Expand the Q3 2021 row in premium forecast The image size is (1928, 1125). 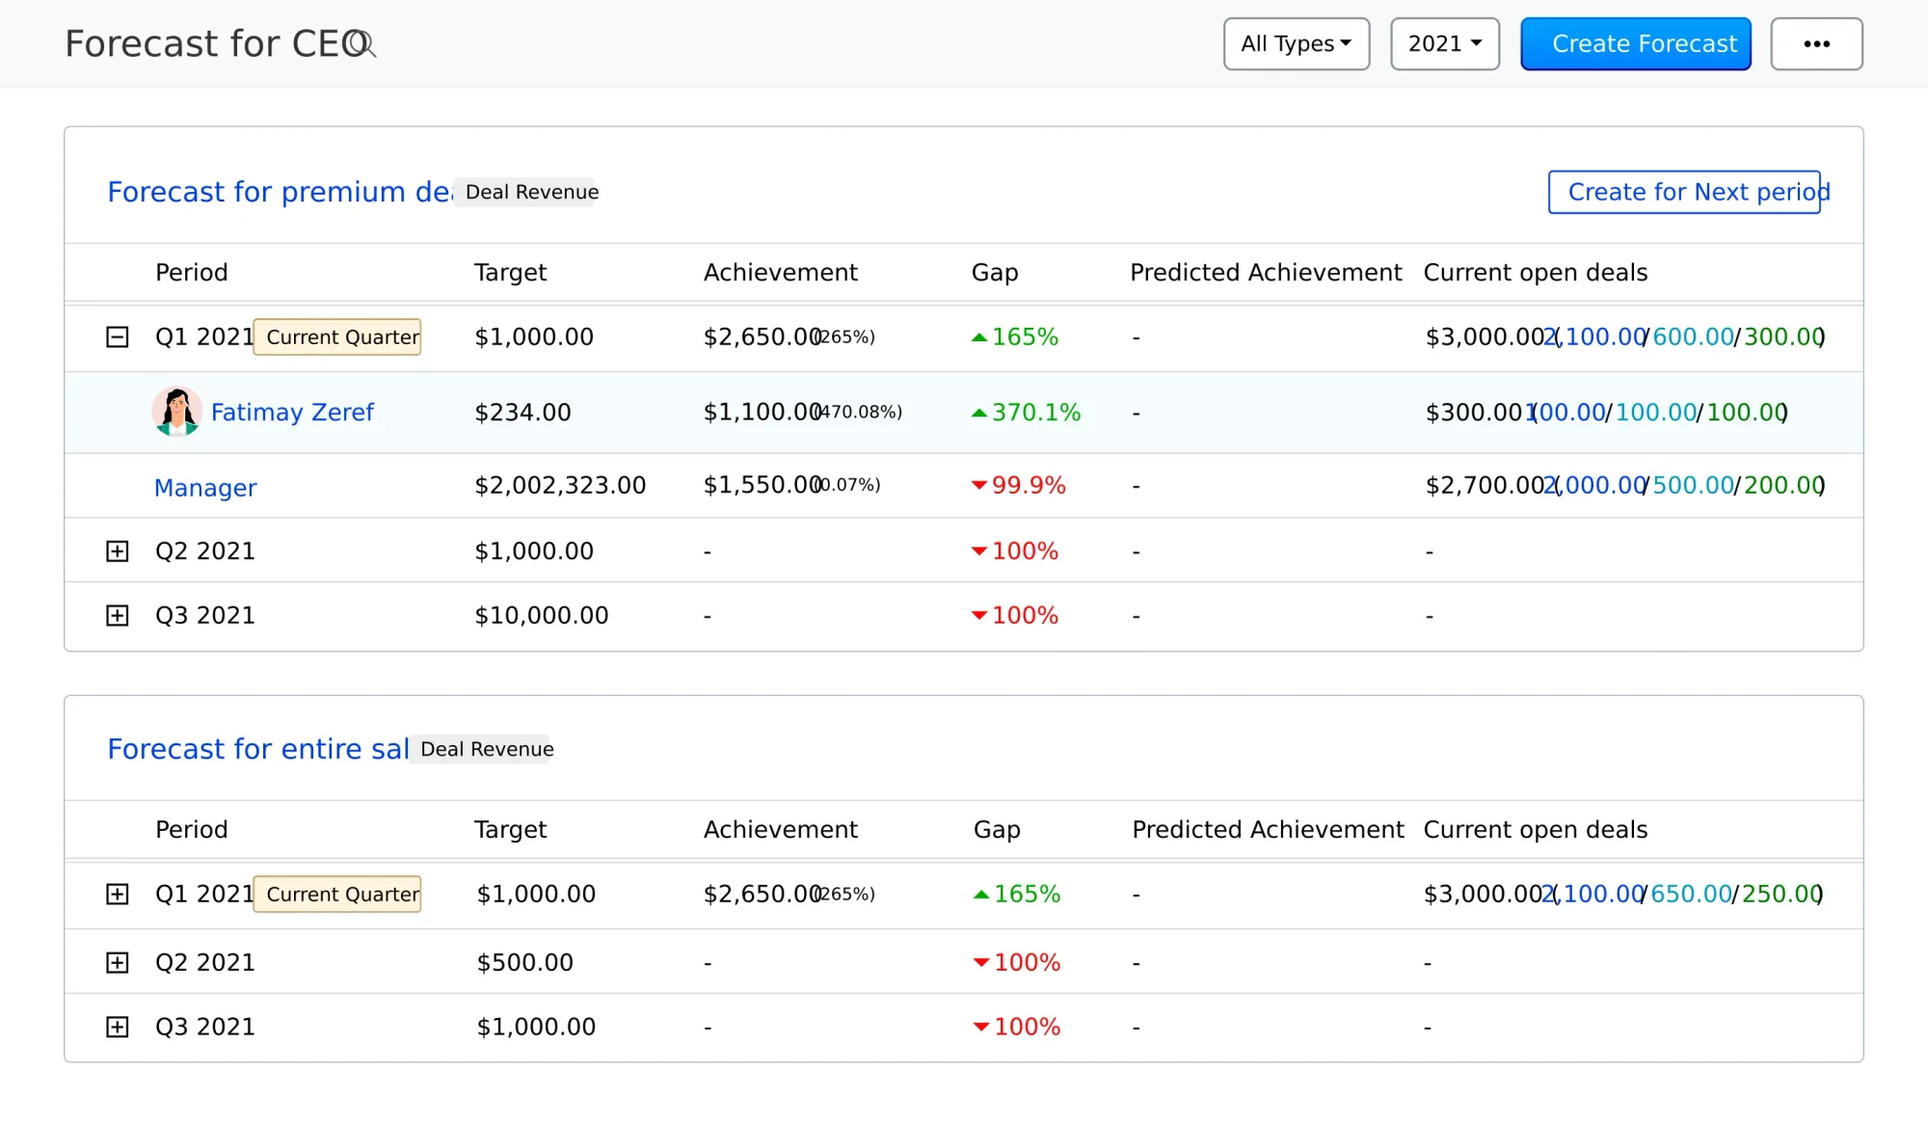point(118,615)
